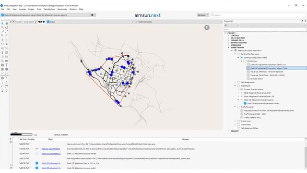Screen dimensions: 307x173
Task: Click the run experiment play button
Action: (x=93, y=15)
